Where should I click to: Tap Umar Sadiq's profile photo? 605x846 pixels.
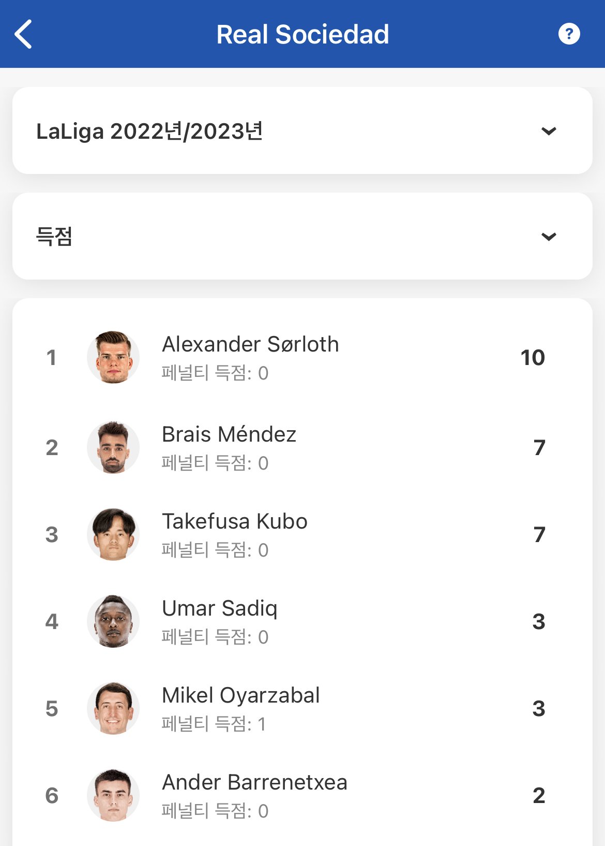coord(113,621)
